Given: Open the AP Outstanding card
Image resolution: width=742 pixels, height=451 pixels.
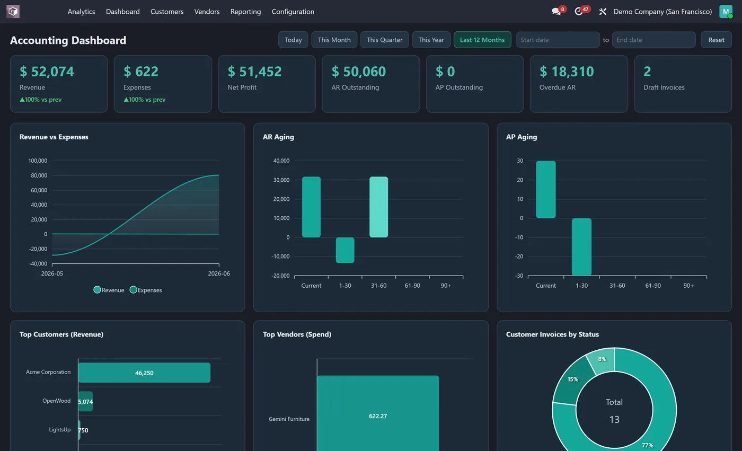Looking at the screenshot, I should [x=475, y=84].
